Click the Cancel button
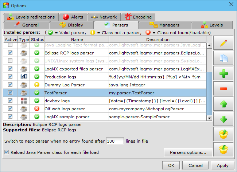The width and height of the screenshot is (237, 172). pyautogui.click(x=195, y=165)
